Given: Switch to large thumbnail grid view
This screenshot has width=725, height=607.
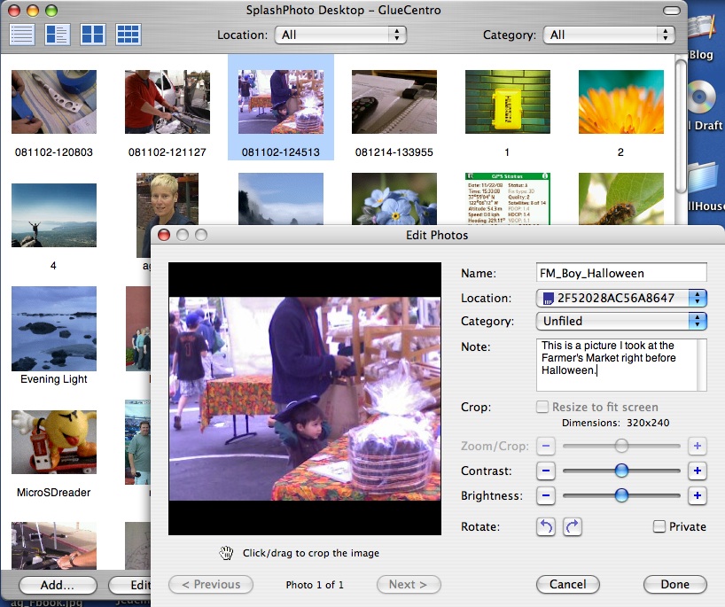Looking at the screenshot, I should tap(92, 35).
